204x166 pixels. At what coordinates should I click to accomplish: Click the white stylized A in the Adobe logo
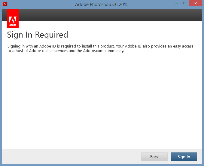13,20
